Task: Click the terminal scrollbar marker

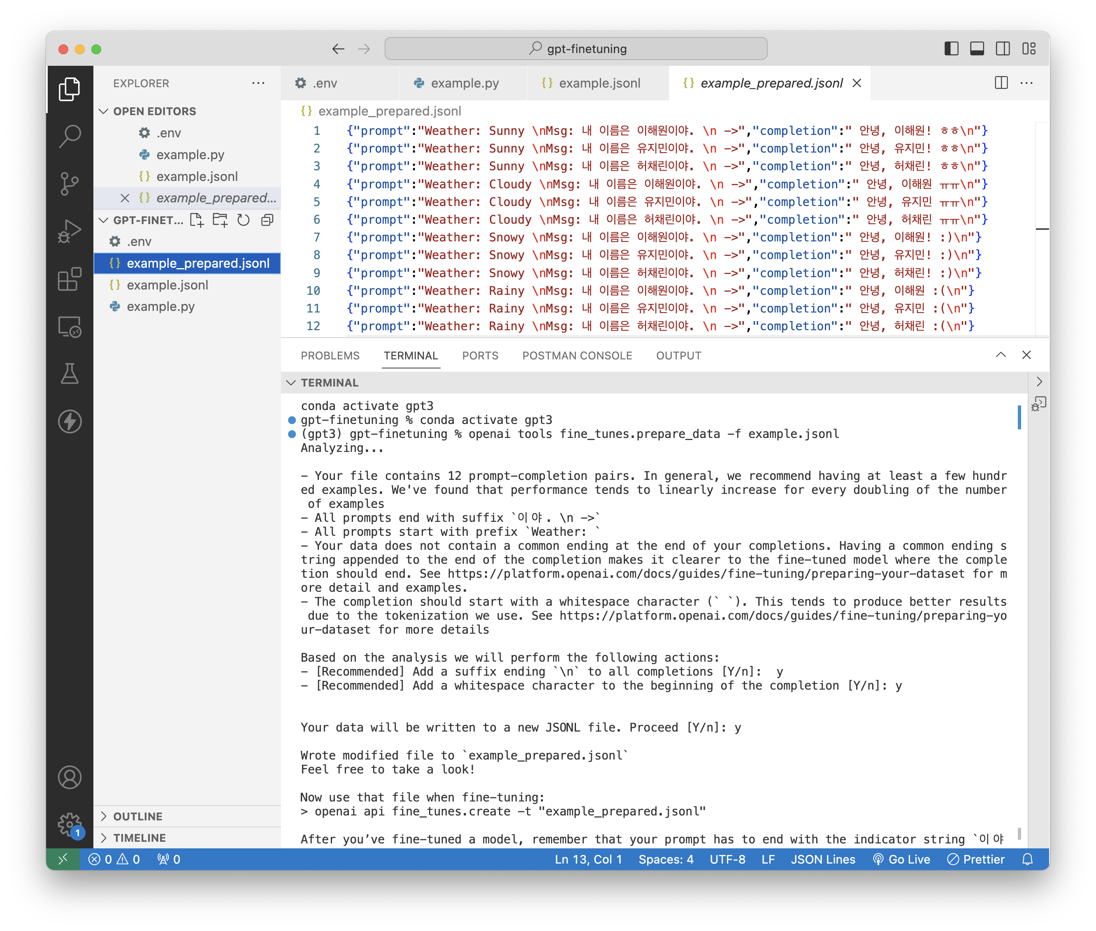Action: (x=1019, y=417)
